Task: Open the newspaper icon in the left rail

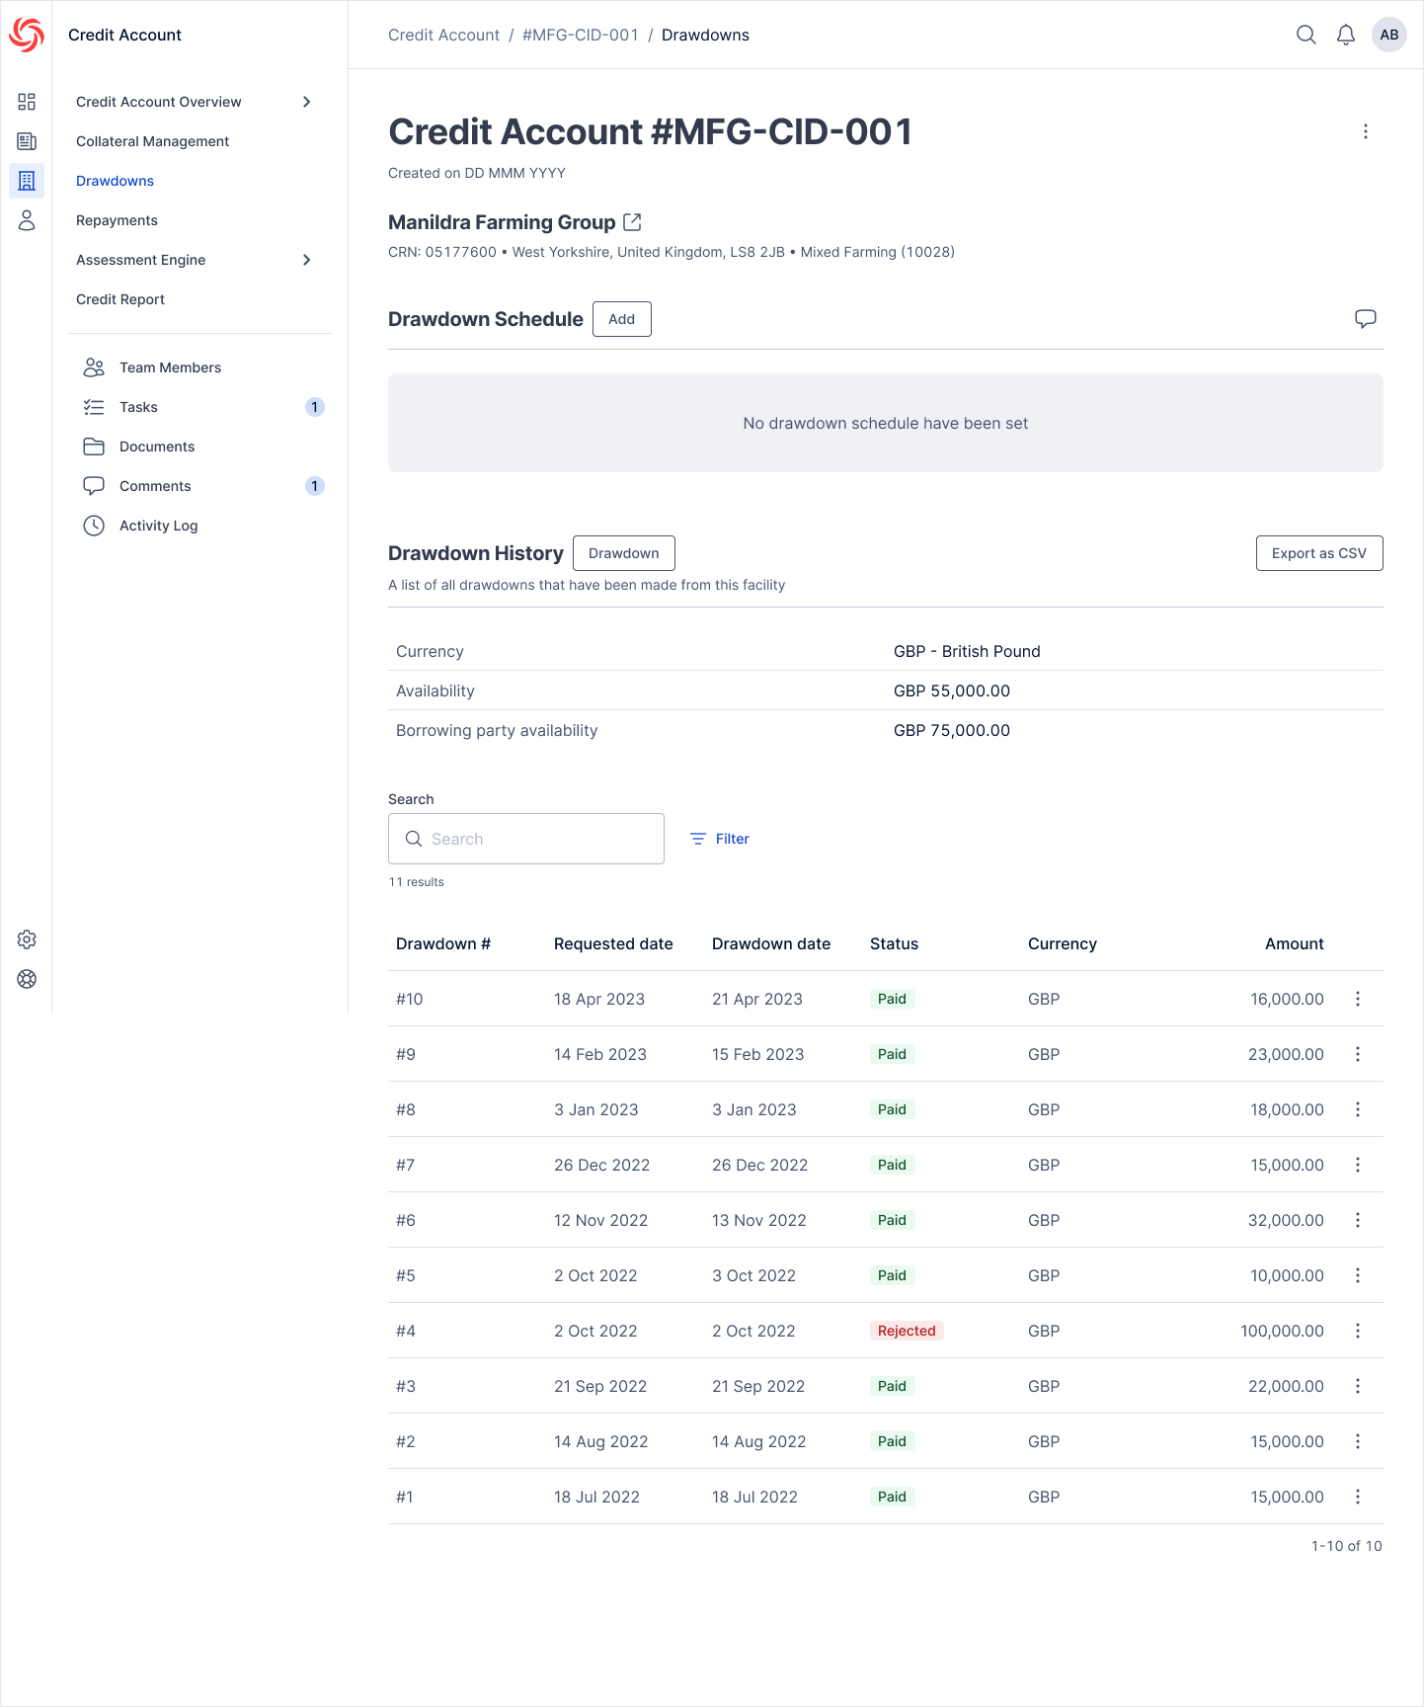Action: (27, 141)
